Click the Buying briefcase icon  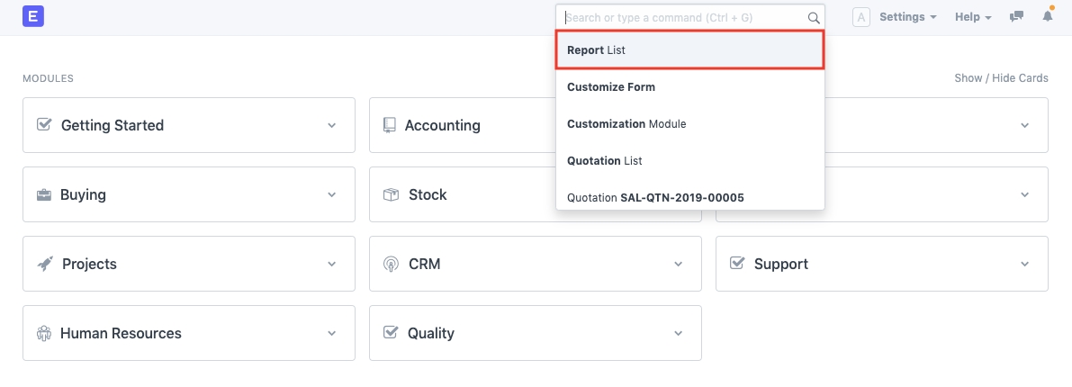[43, 194]
